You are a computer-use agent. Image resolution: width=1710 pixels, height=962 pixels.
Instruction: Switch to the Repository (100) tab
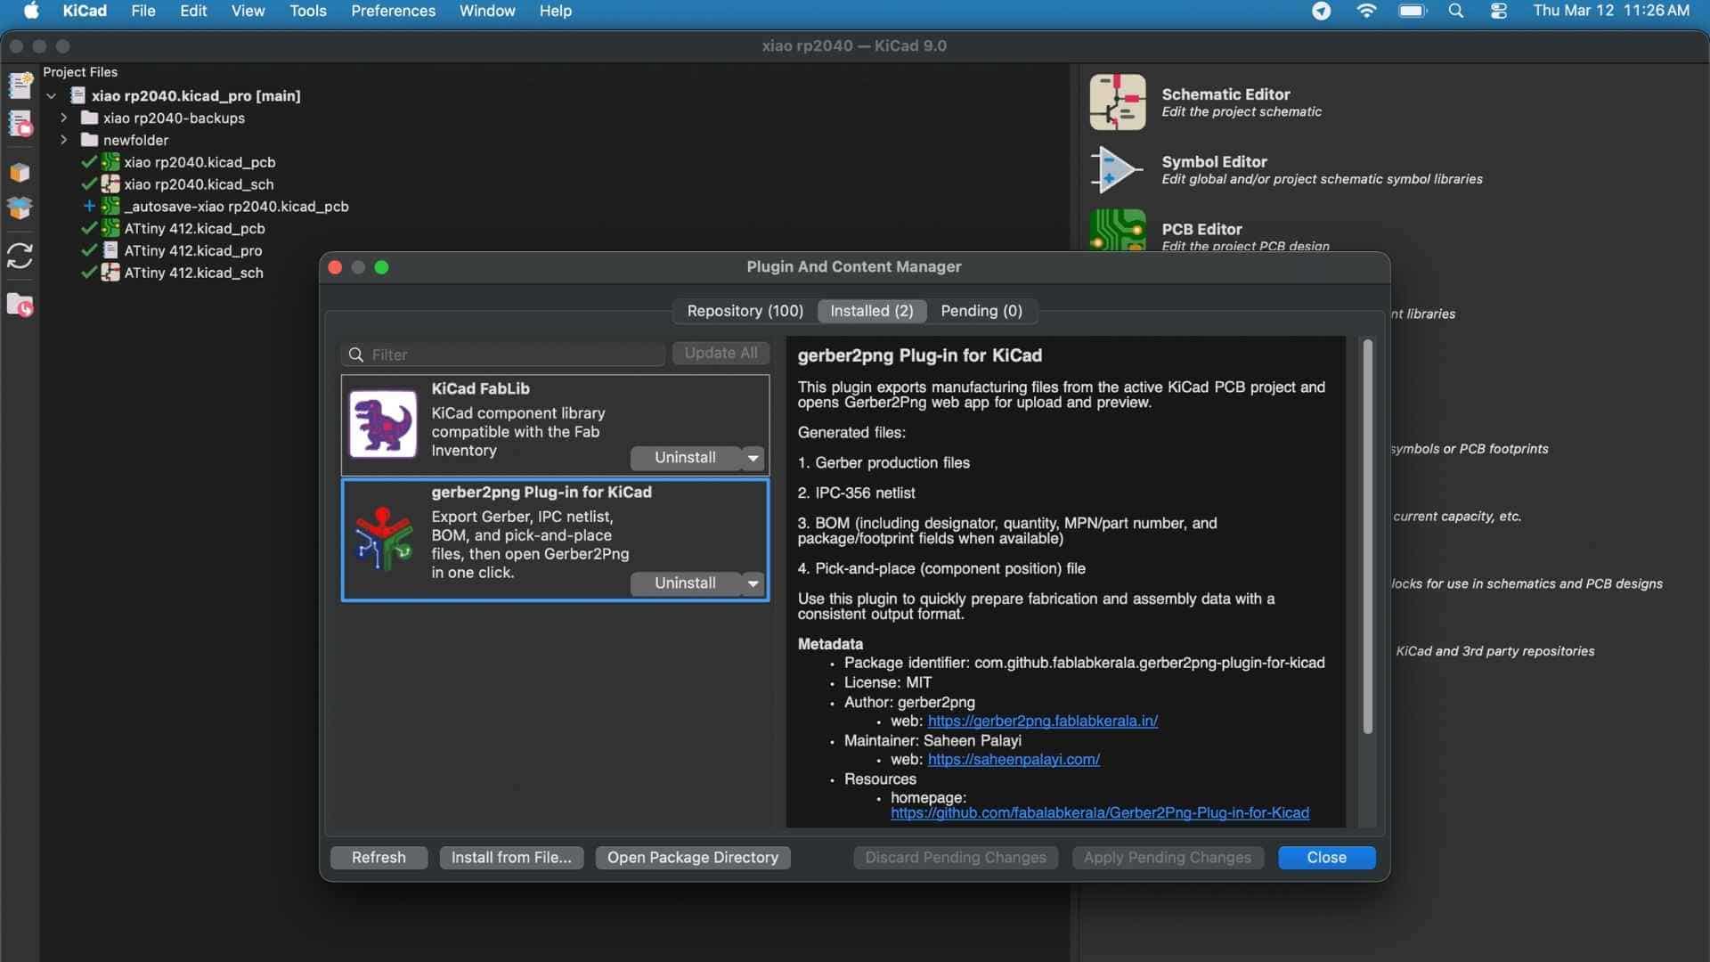[x=745, y=311]
